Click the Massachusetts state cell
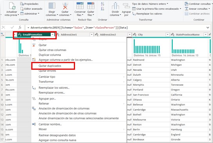 point(189,110)
